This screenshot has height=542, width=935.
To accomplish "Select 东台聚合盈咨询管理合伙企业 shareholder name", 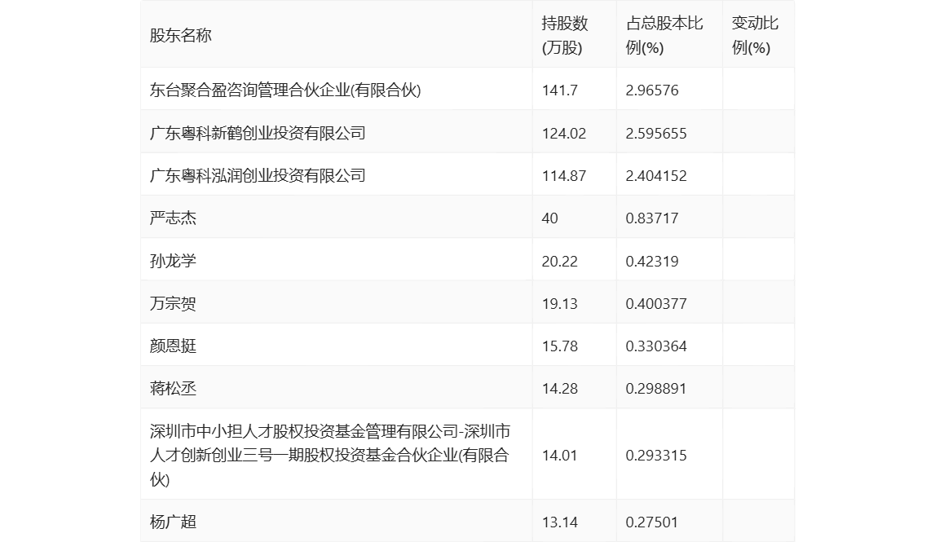I will (285, 90).
